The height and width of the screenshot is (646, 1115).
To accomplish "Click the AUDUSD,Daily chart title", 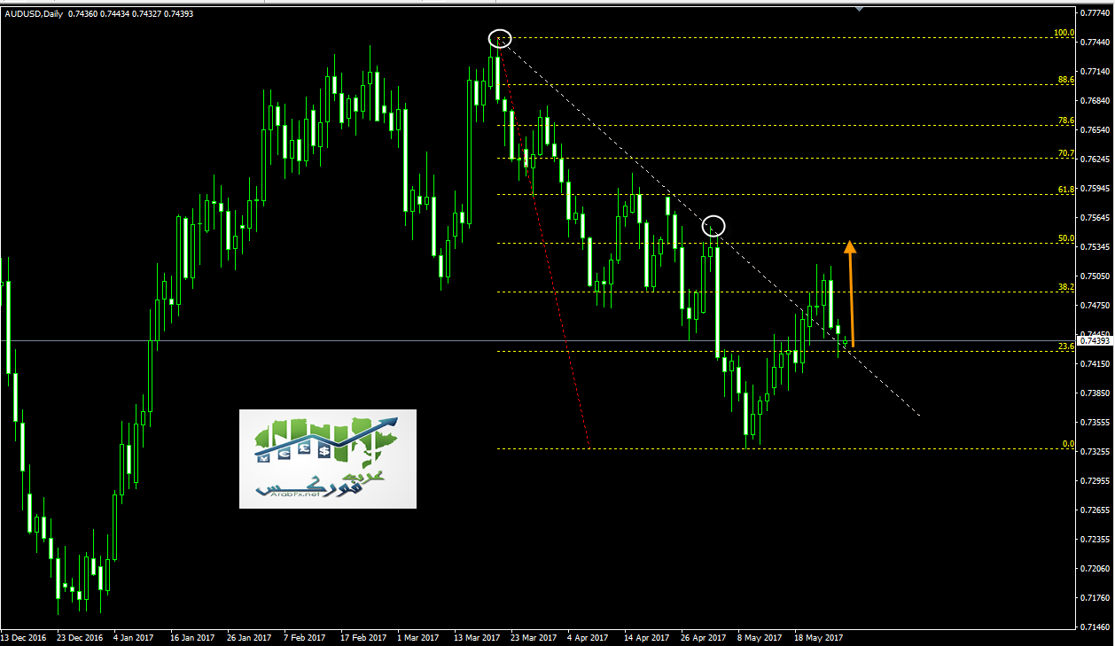I will coord(33,13).
